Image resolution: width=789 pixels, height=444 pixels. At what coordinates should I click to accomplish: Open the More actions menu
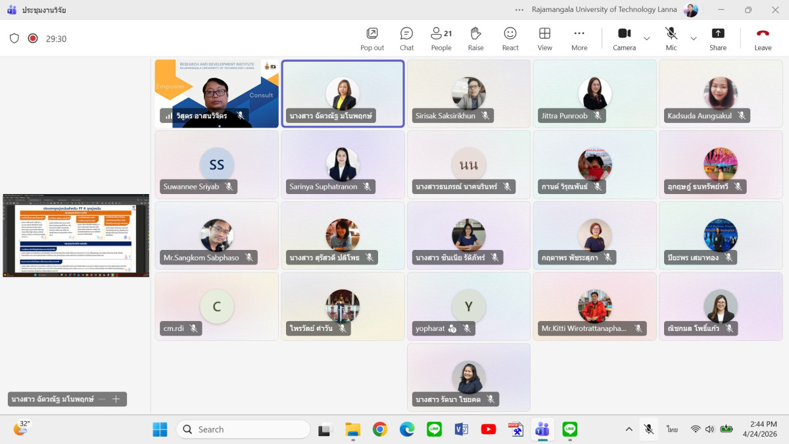point(579,38)
